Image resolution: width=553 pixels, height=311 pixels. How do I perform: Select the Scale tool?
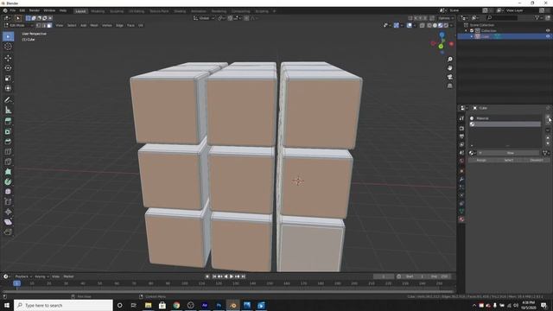point(8,79)
